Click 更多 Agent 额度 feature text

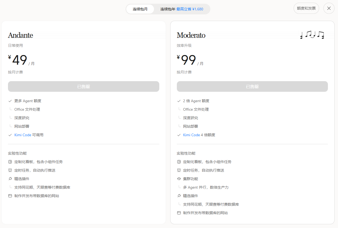coord(28,101)
